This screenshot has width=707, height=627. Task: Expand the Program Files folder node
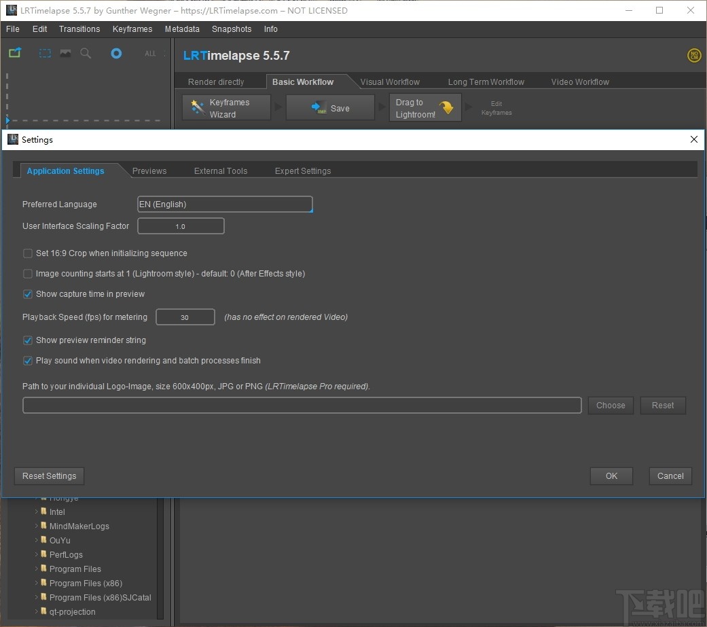point(37,569)
